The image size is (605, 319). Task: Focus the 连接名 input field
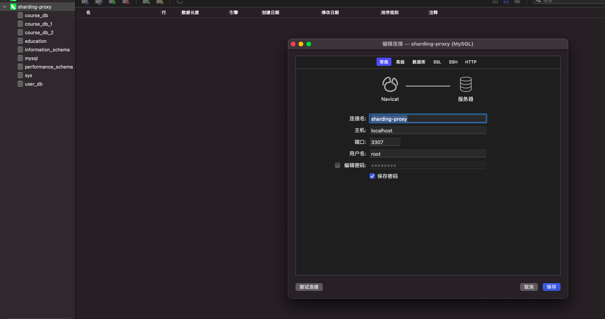point(428,118)
